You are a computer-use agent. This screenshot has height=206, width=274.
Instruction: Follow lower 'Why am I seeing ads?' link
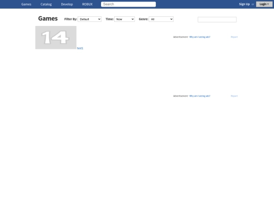(200, 96)
